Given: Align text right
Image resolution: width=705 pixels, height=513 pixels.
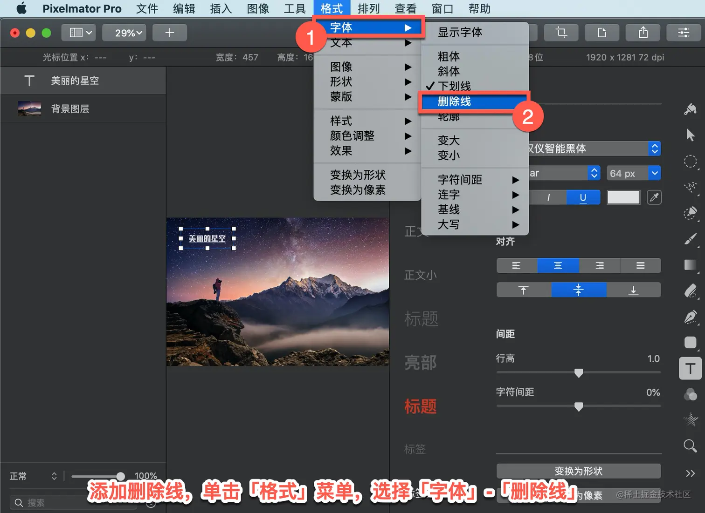Looking at the screenshot, I should (x=599, y=265).
